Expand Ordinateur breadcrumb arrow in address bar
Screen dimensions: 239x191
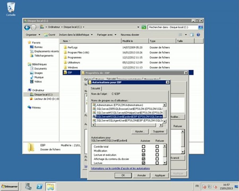[62, 27]
